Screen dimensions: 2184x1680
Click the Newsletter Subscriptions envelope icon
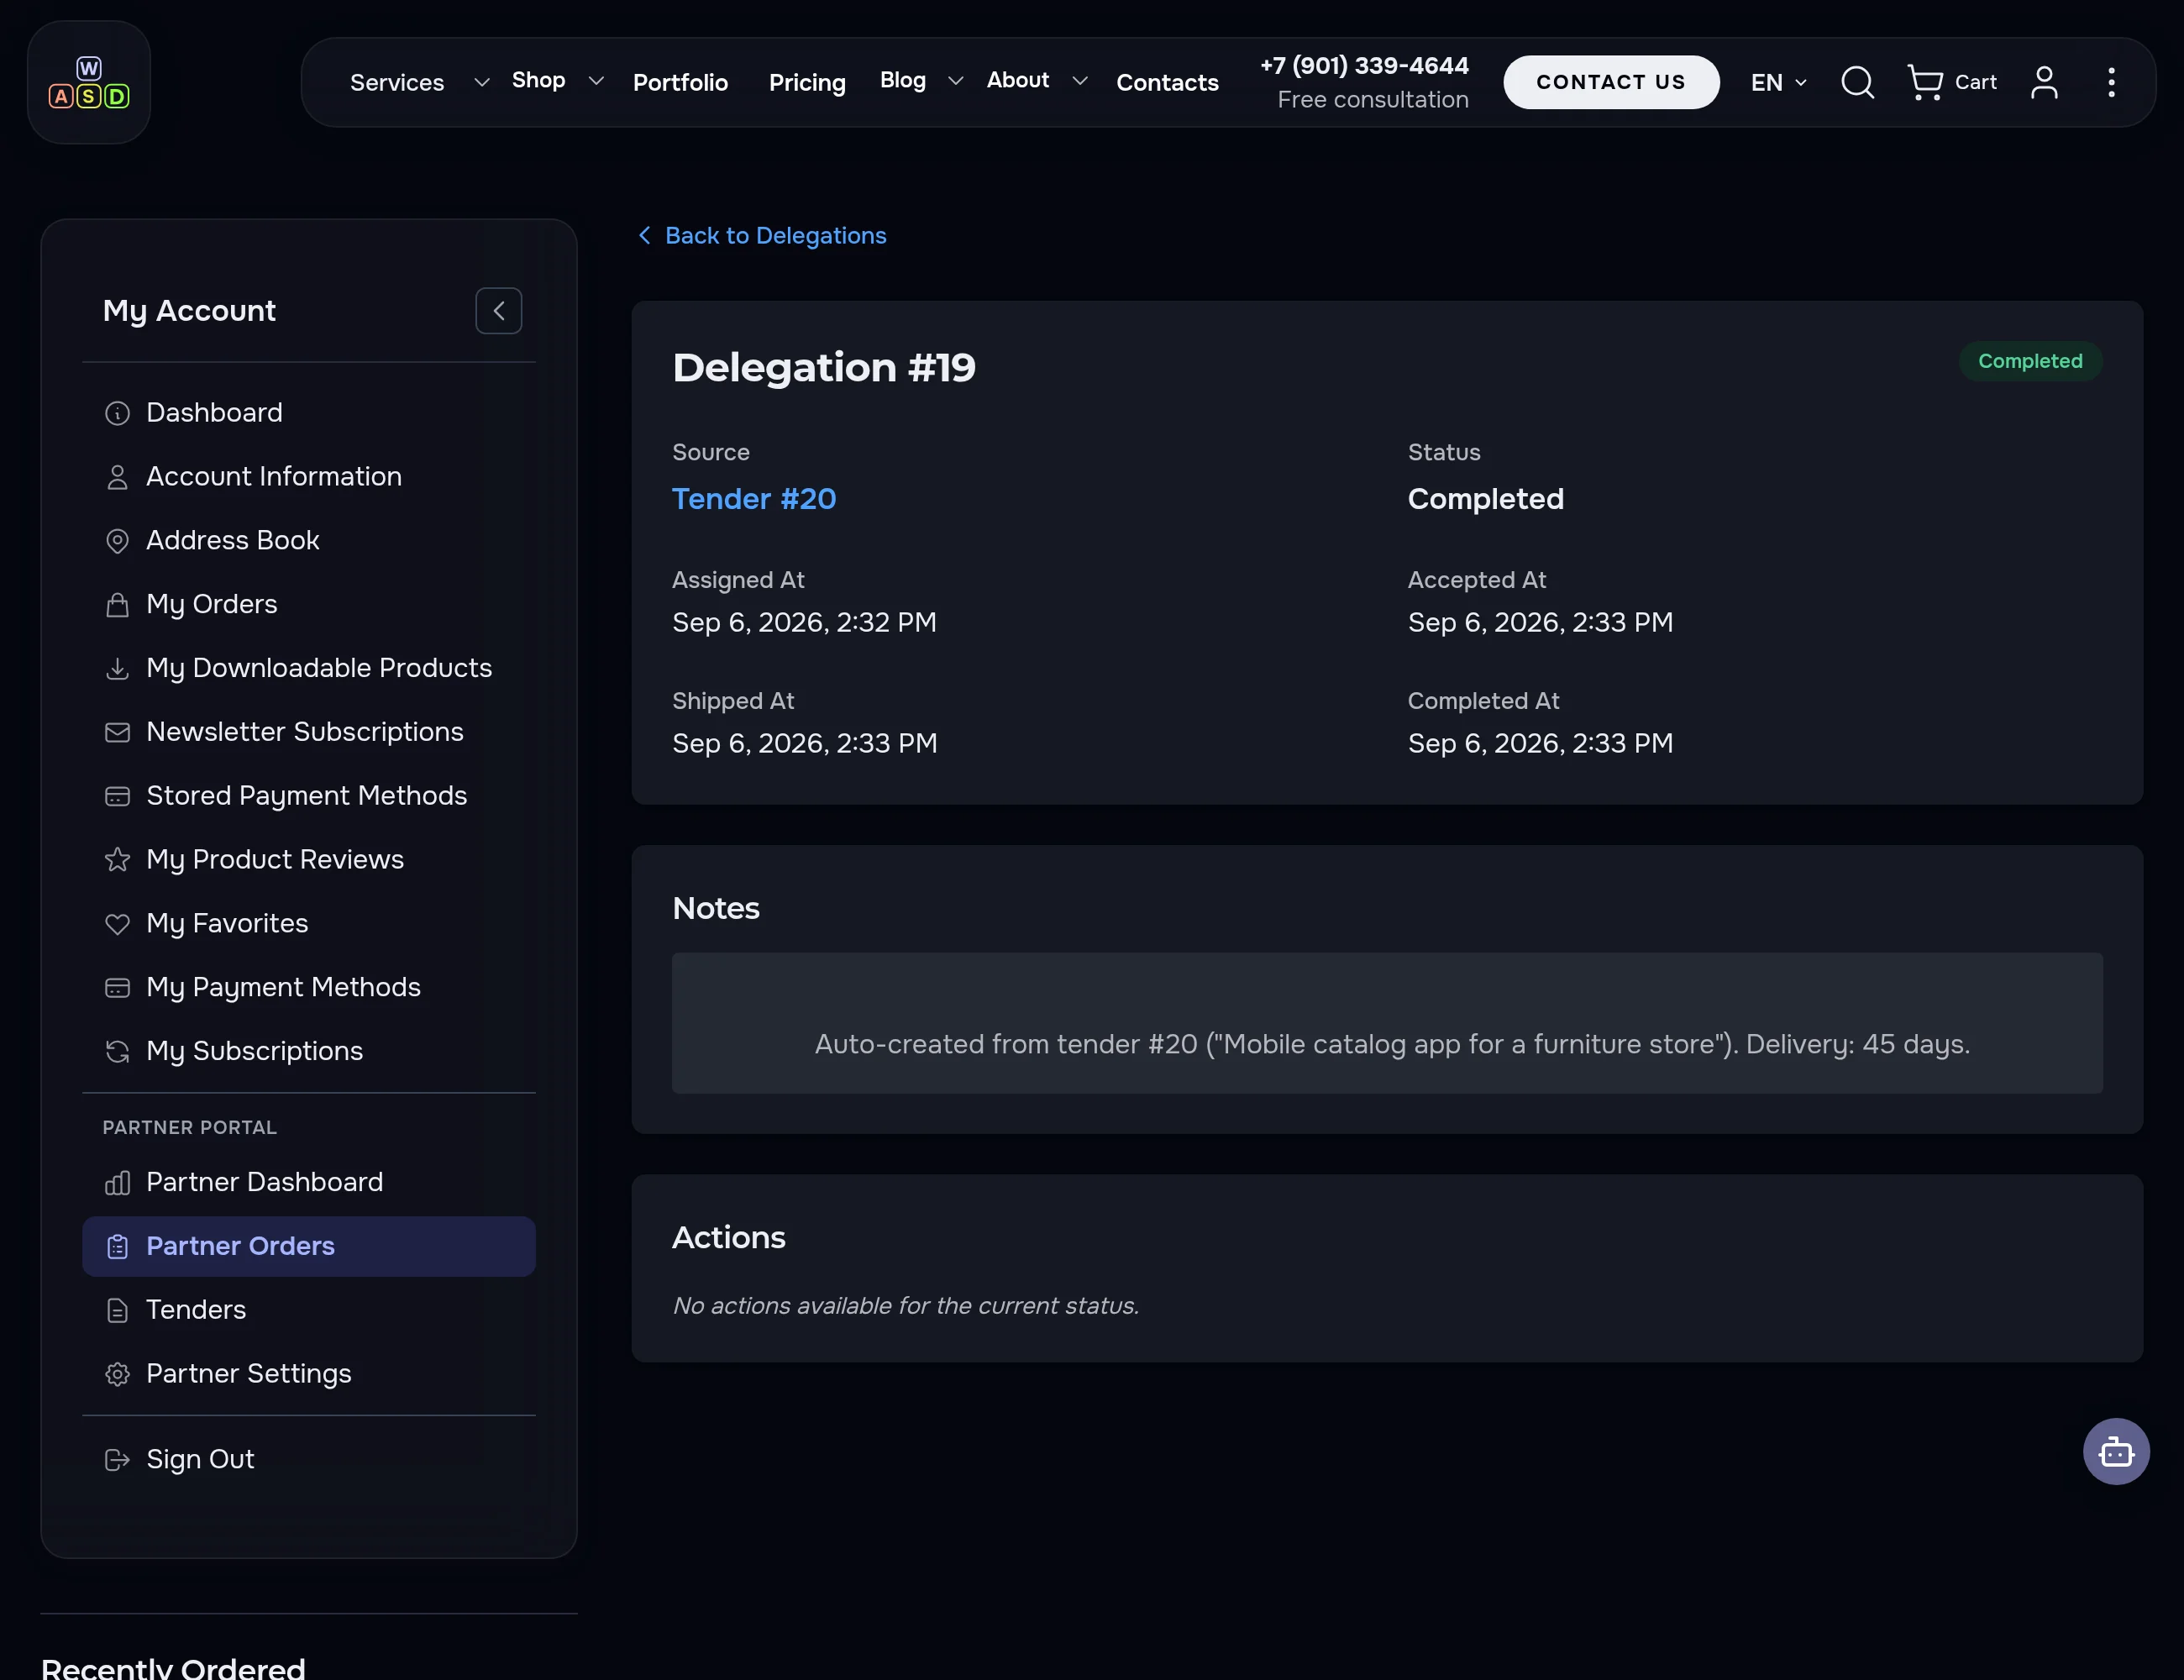tap(117, 732)
